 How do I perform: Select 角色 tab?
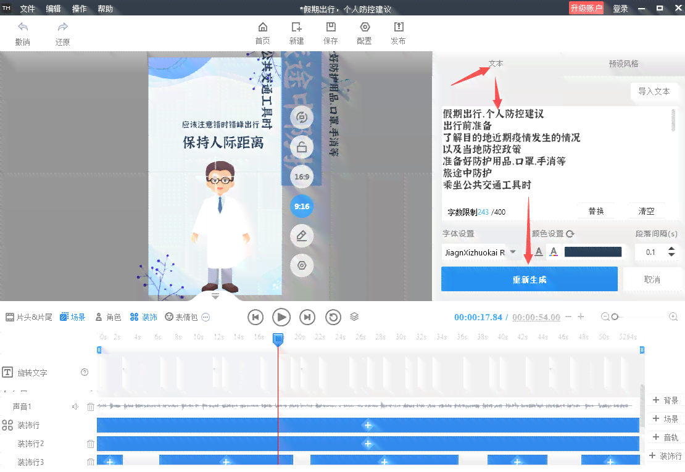pos(108,317)
